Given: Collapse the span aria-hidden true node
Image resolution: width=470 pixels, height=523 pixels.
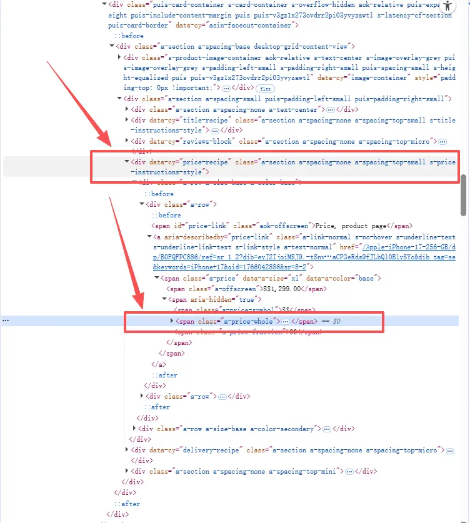Looking at the screenshot, I should click(164, 299).
